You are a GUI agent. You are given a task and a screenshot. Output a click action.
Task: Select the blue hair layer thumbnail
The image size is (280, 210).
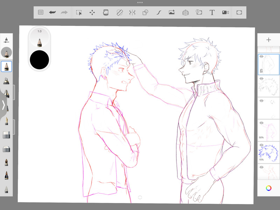pyautogui.click(x=268, y=153)
